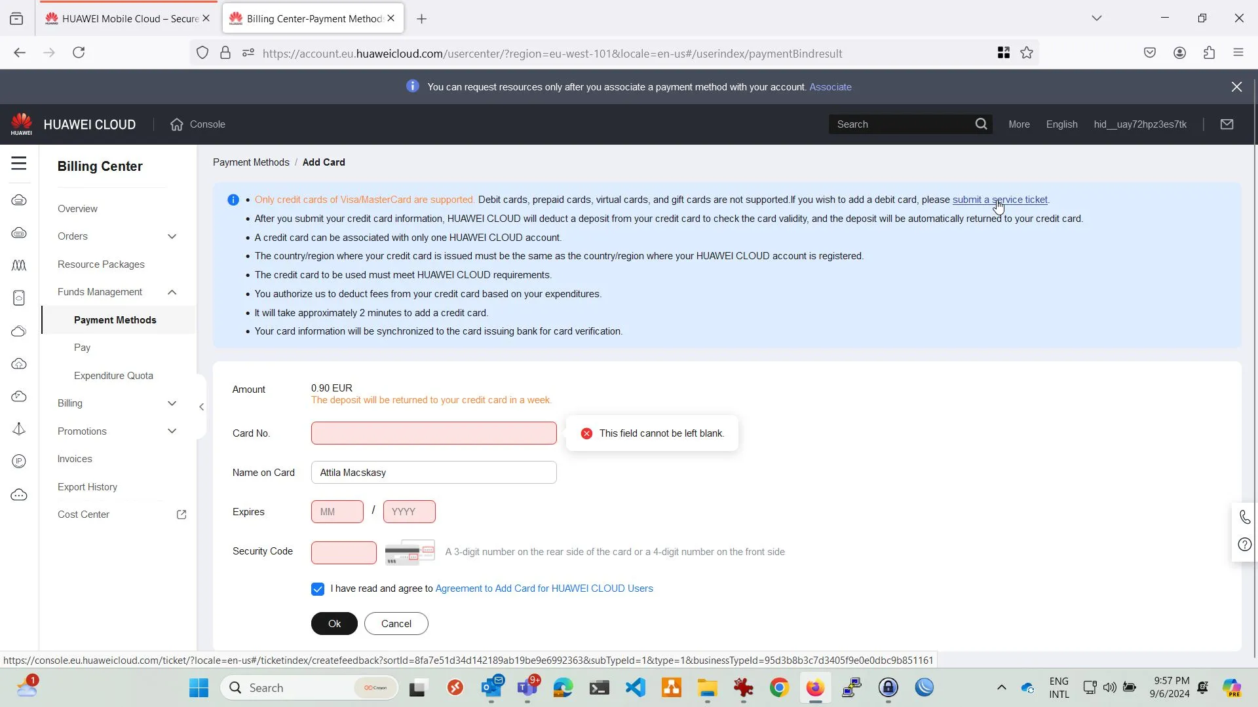Viewport: 1258px width, 707px height.
Task: Open the Firefox View icon
Action: pos(16,19)
